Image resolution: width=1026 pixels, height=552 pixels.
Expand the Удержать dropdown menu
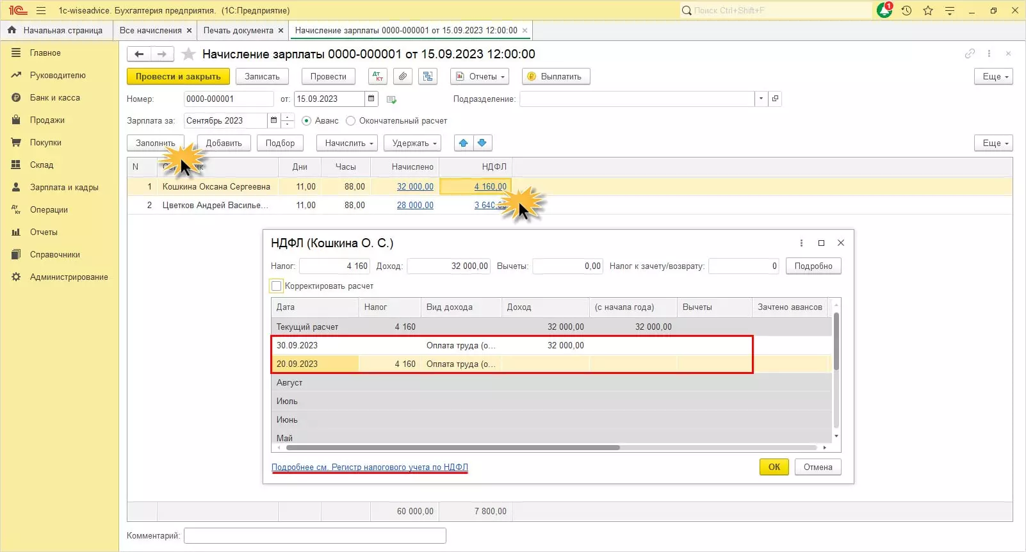pyautogui.click(x=414, y=143)
